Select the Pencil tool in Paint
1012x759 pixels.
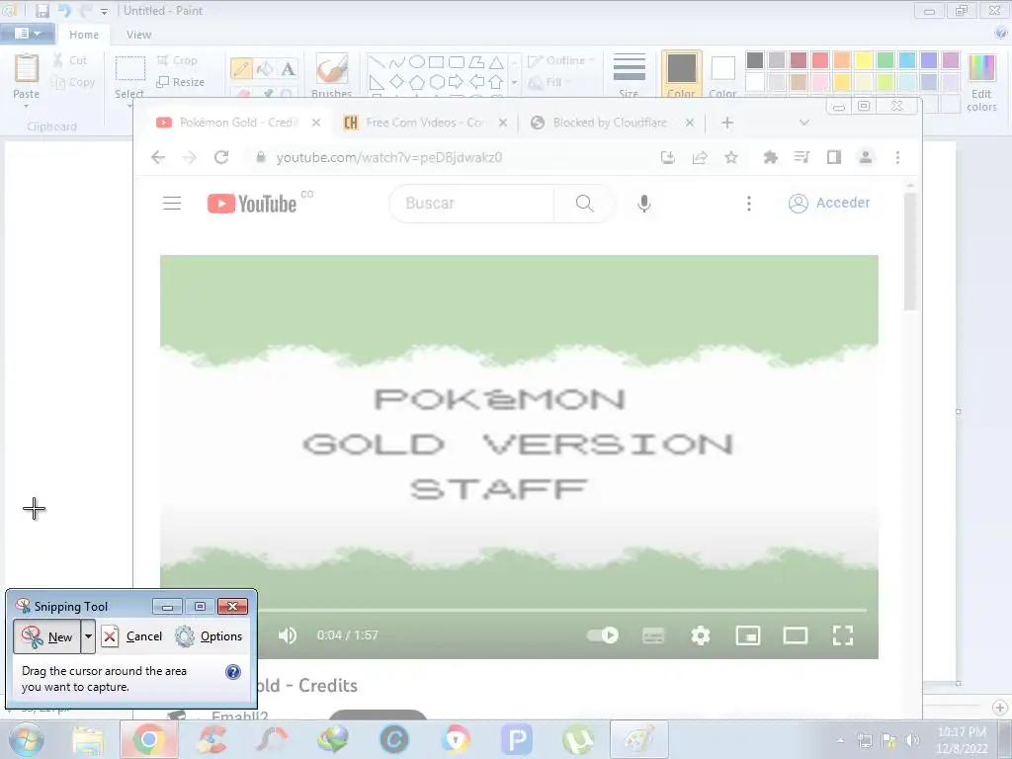tap(241, 68)
